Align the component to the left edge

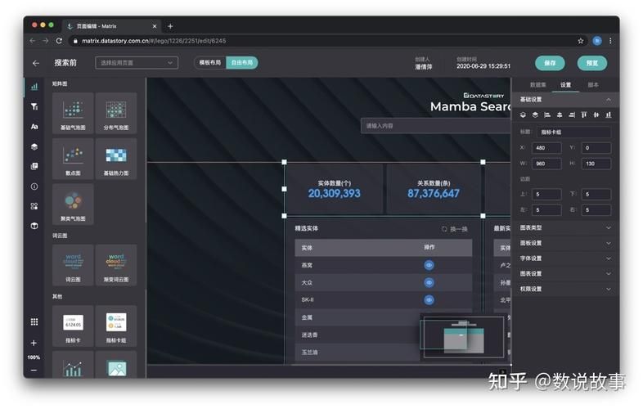coord(547,115)
